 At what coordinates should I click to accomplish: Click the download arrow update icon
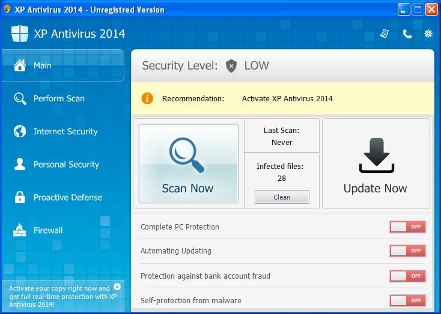(x=377, y=155)
